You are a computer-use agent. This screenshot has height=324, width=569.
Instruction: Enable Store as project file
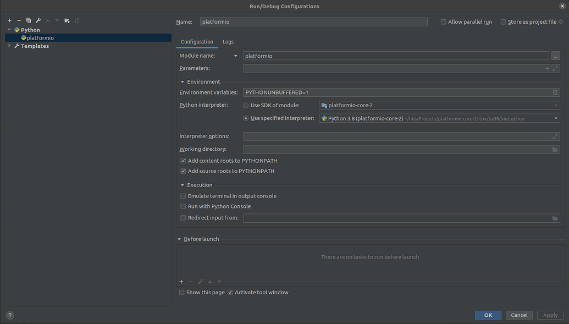pos(503,22)
